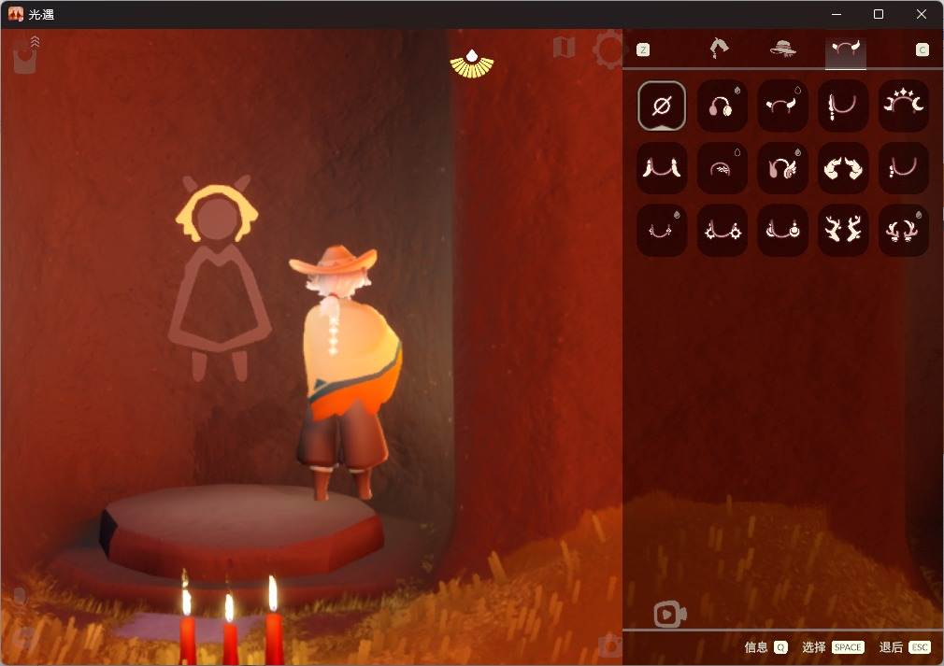Viewport: 944px width, 666px height.
Task: Switch to the hairstyle tab
Action: [719, 49]
